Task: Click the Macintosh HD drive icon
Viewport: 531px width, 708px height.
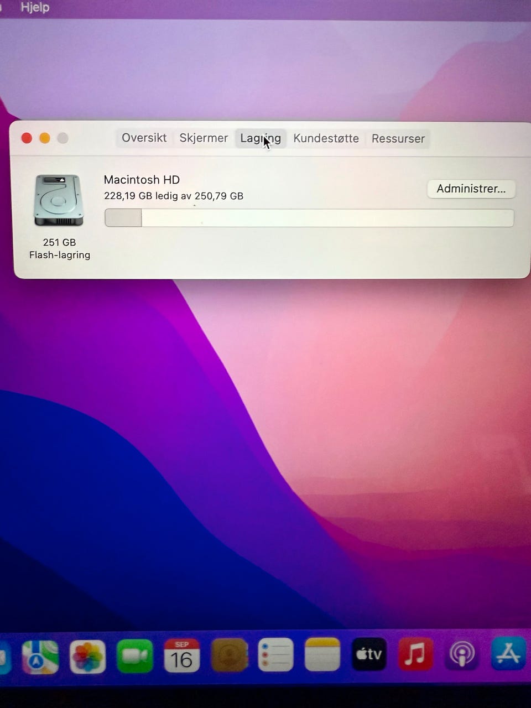Action: coord(59,200)
